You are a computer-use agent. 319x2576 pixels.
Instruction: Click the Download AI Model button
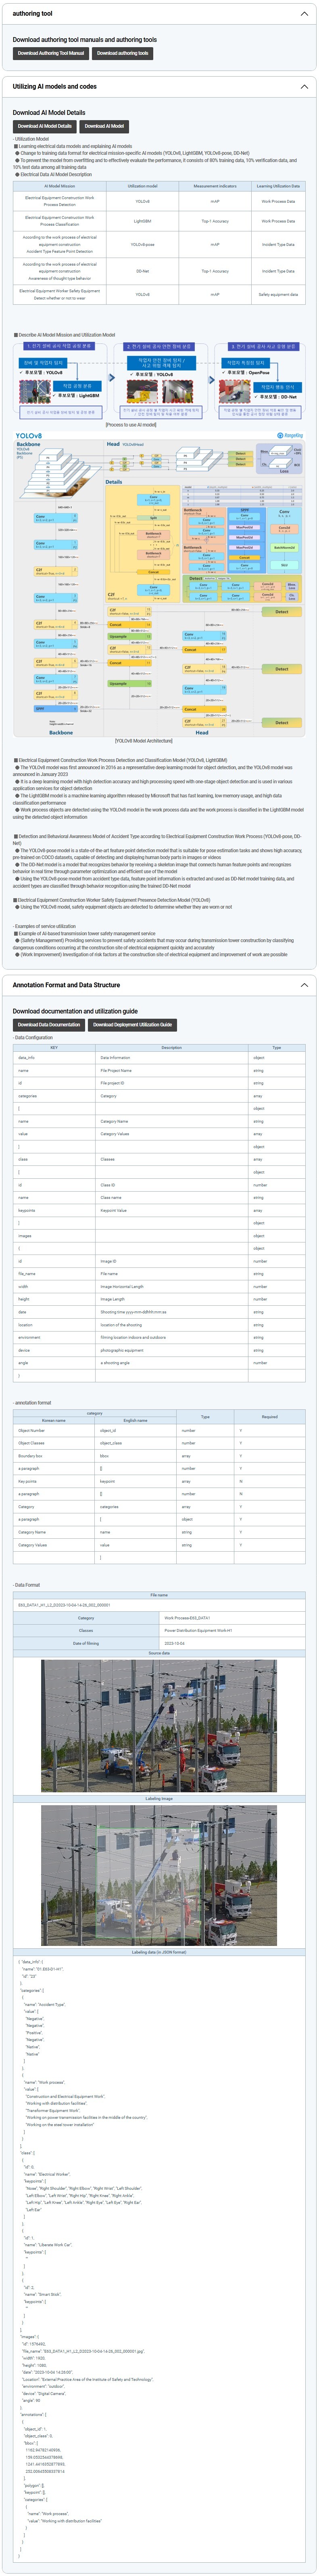[104, 126]
